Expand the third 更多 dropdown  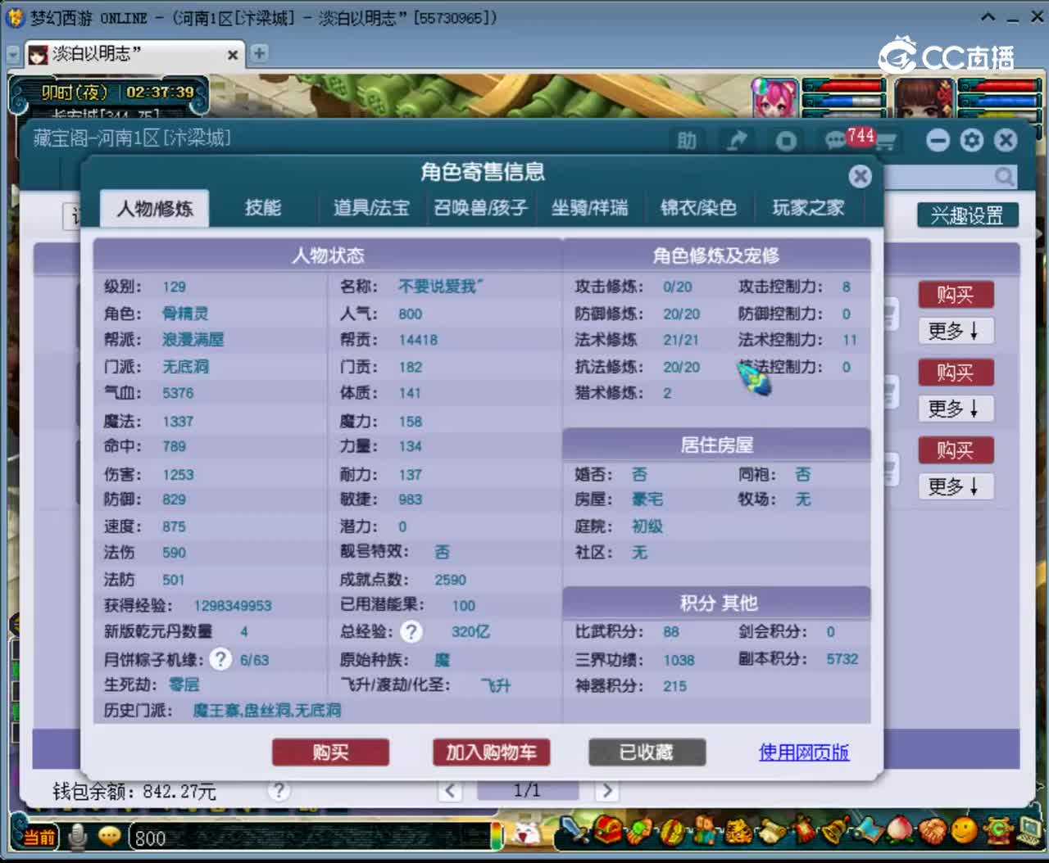point(955,486)
